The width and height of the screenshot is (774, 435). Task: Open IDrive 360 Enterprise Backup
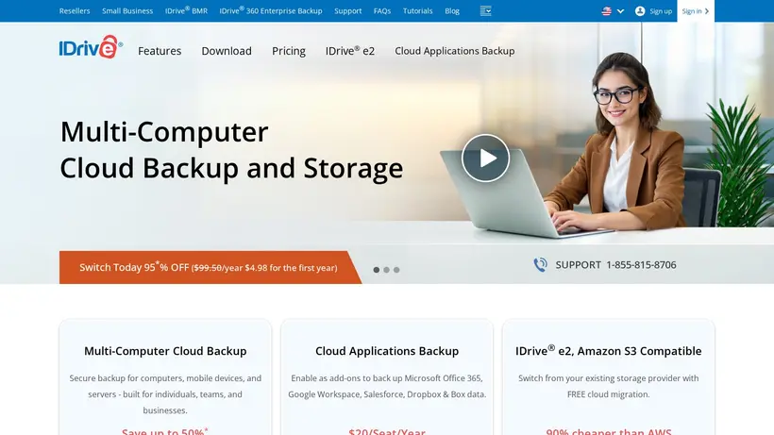271,10
